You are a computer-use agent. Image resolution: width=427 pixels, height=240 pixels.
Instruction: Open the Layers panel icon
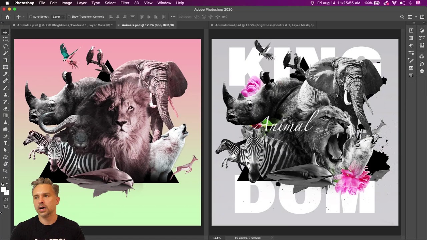click(422, 71)
